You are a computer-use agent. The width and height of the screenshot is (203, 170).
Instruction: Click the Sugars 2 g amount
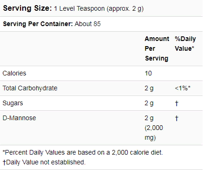coord(149,103)
